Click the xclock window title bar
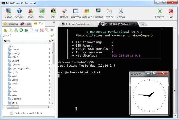 coord(137,74)
